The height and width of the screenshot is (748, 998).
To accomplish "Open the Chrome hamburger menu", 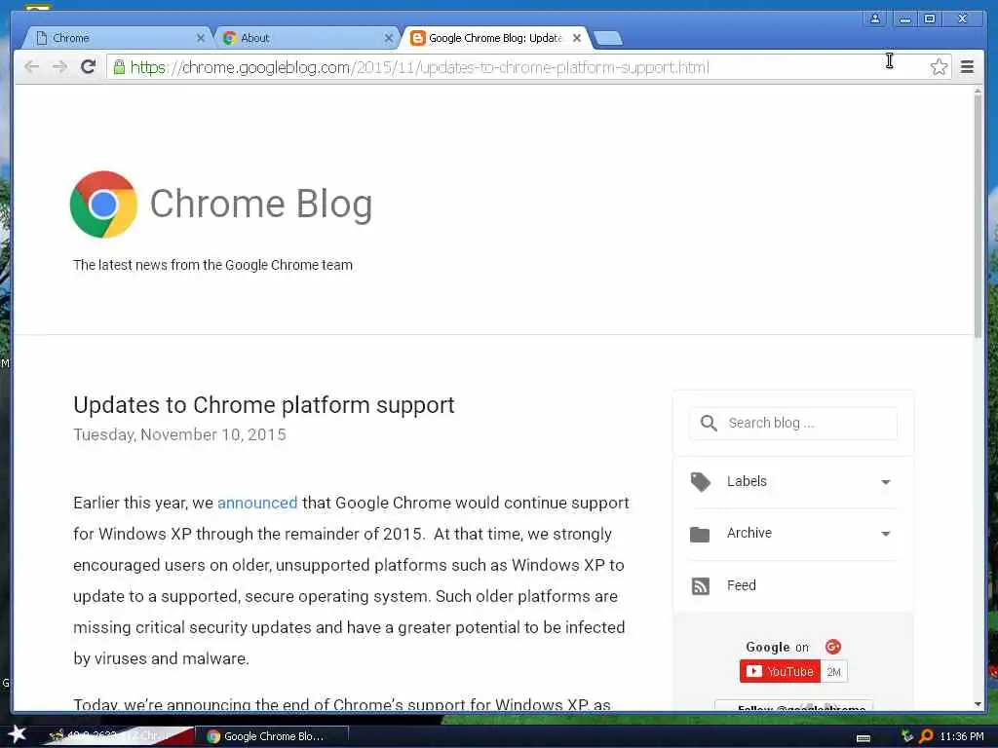I will click(x=967, y=67).
